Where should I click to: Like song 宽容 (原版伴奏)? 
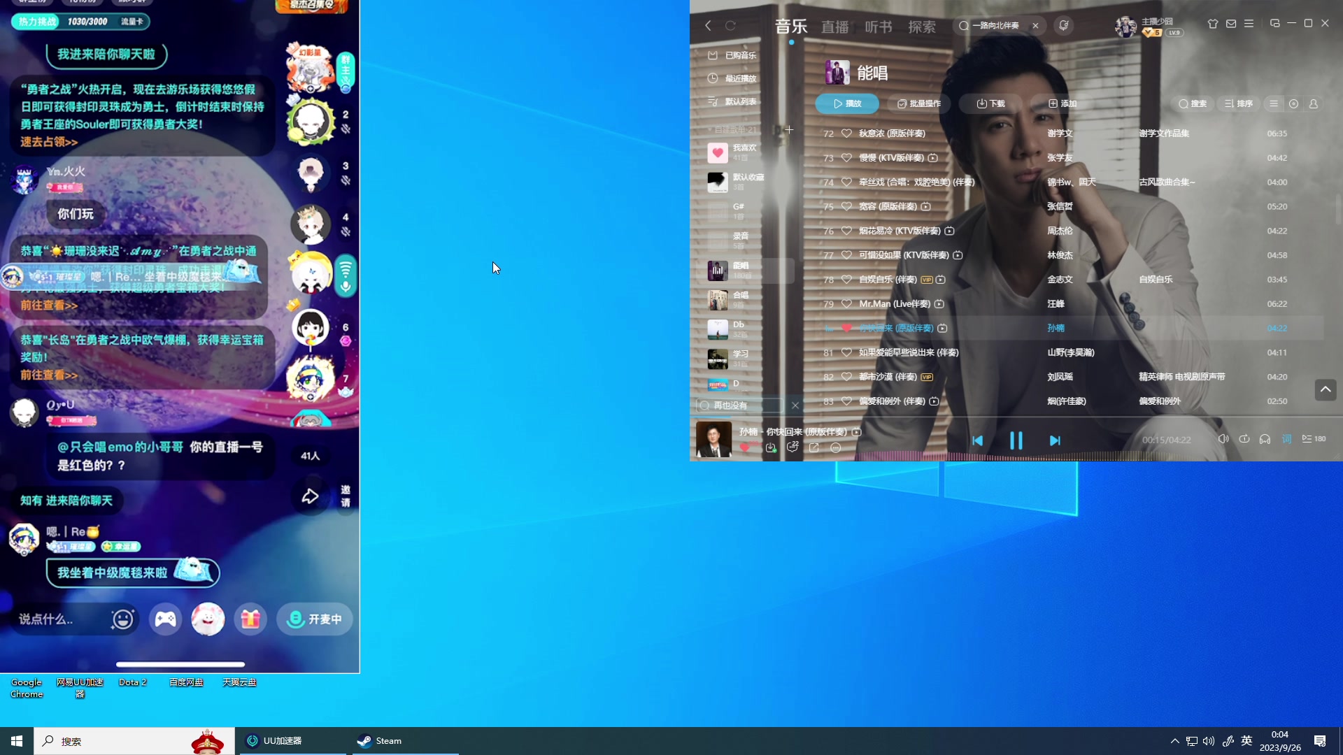[846, 207]
